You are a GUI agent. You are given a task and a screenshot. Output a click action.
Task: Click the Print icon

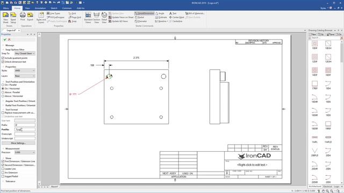click(23, 17)
